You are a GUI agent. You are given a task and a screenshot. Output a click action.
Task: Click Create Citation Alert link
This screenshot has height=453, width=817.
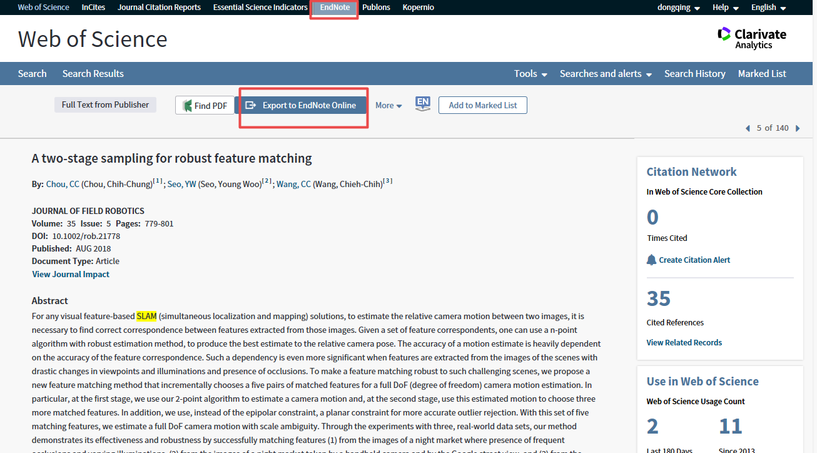pyautogui.click(x=694, y=260)
